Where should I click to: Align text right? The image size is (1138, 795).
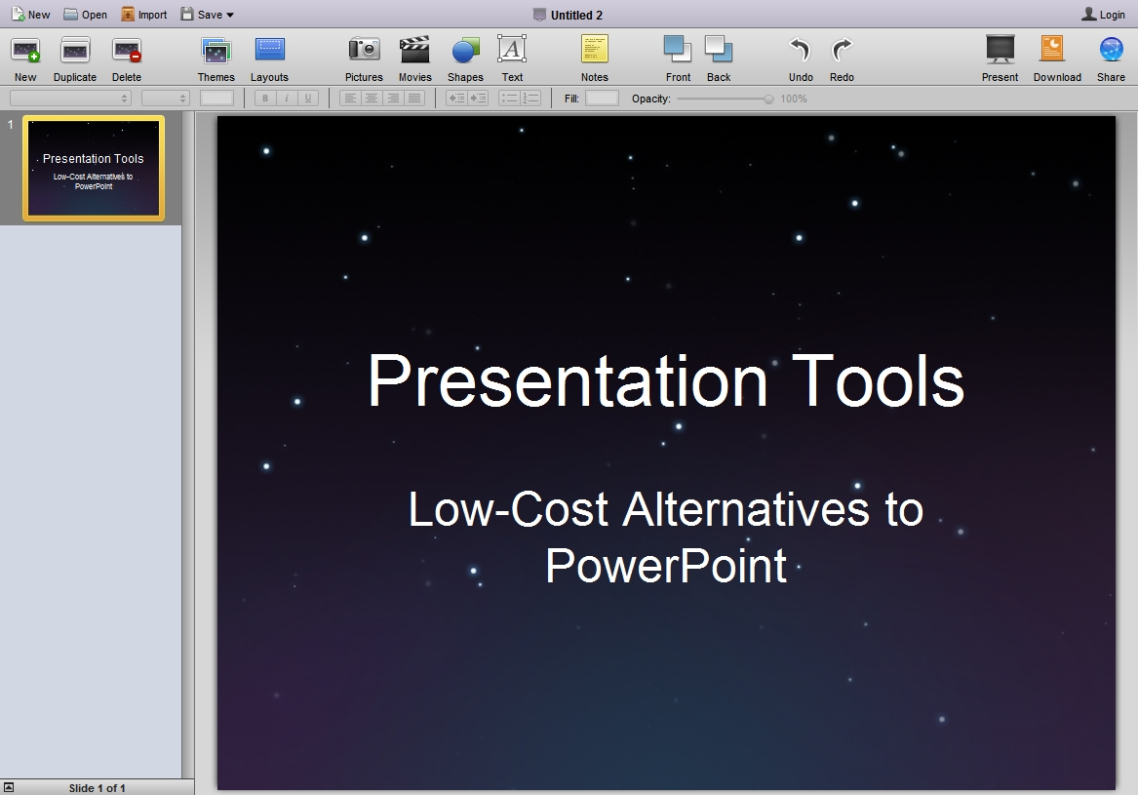pyautogui.click(x=393, y=98)
